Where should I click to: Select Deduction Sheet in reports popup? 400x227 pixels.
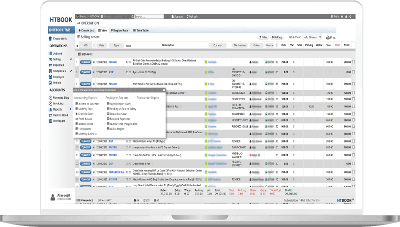click(117, 114)
